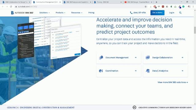Open Design Collaboration solution

(x=165, y=57)
